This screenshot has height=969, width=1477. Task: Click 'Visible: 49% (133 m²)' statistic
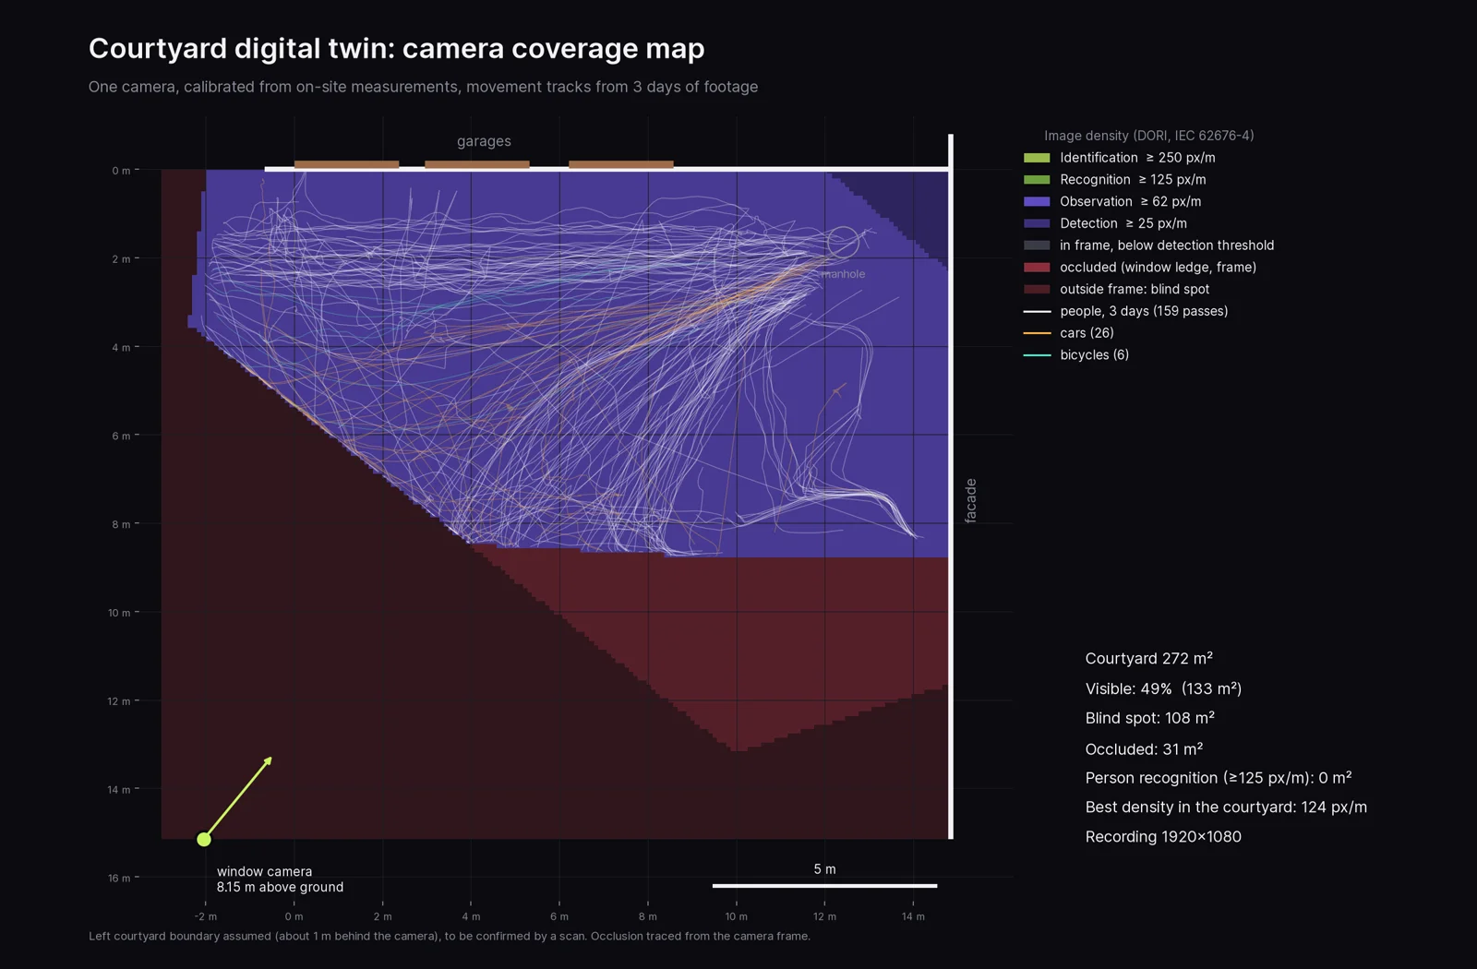pos(1163,689)
